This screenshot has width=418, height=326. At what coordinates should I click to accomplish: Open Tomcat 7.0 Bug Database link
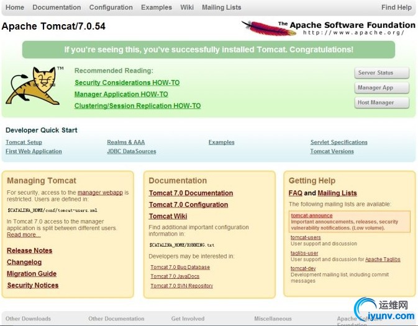click(180, 267)
